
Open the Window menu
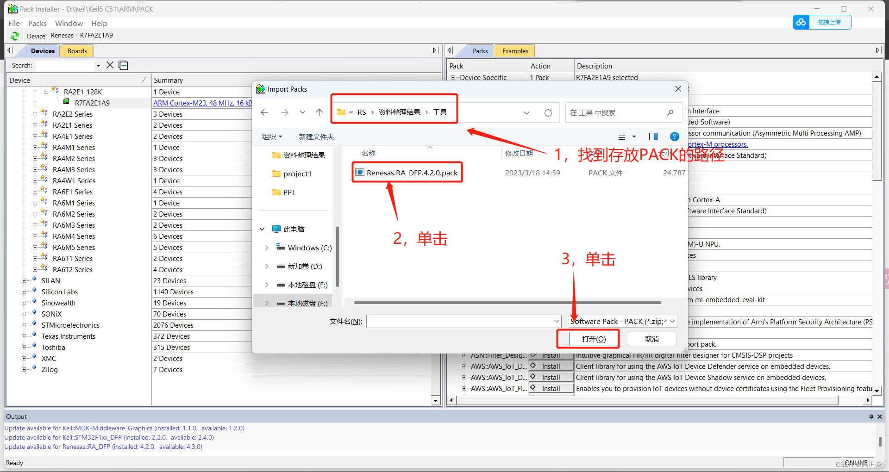pyautogui.click(x=69, y=23)
